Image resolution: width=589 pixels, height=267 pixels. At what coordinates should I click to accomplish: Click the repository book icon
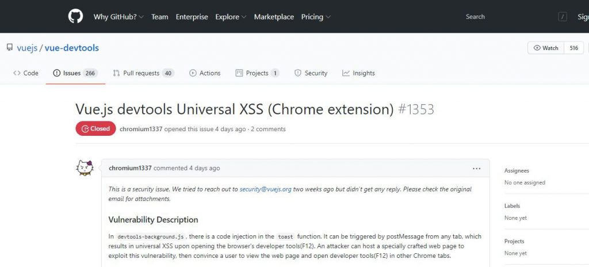[9, 48]
